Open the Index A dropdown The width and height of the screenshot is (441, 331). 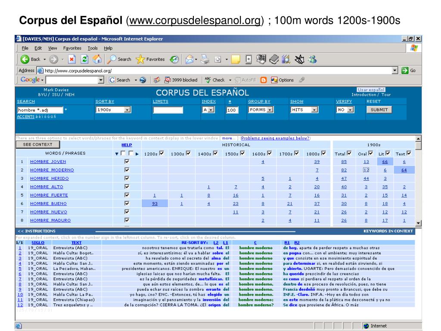(211, 110)
